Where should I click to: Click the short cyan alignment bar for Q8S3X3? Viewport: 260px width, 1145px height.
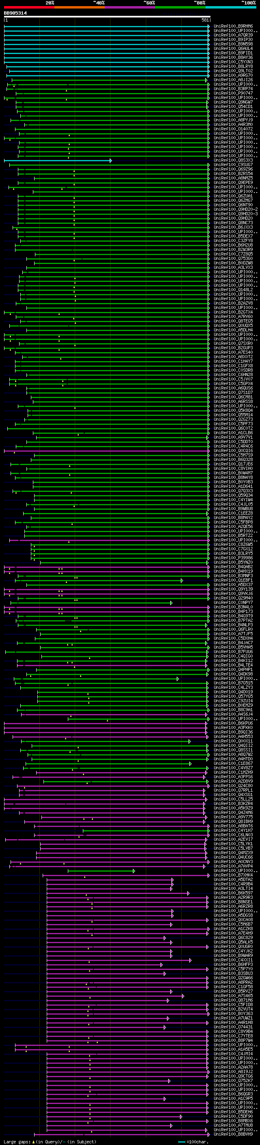58,160
